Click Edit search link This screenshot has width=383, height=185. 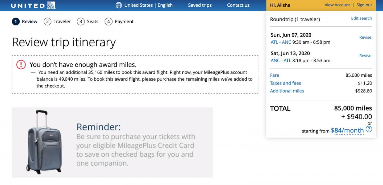click(361, 18)
